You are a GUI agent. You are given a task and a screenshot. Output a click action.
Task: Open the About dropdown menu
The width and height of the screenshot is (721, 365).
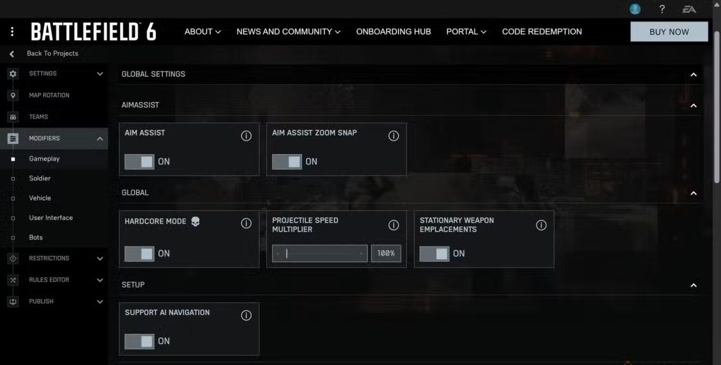(x=202, y=32)
